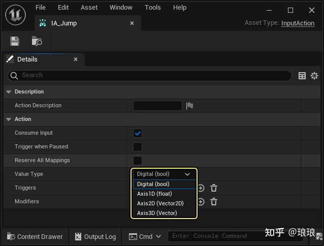Open property matrix table view icon
The height and width of the screenshot is (246, 324).
tap(302, 76)
